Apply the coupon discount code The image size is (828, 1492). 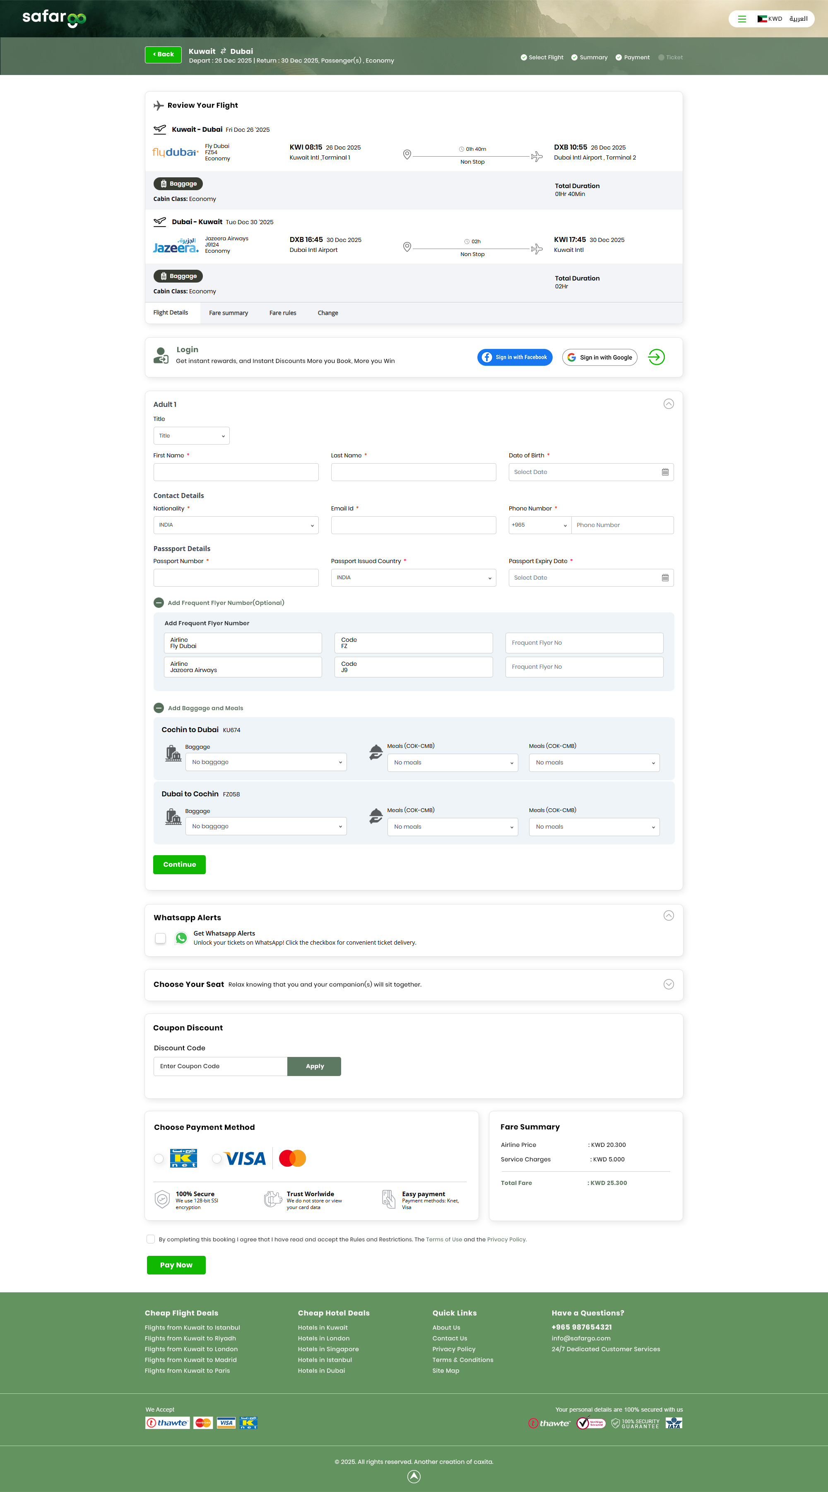click(314, 1066)
